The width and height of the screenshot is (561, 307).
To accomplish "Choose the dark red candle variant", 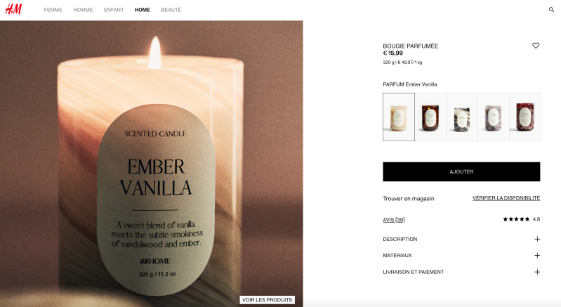I will pyautogui.click(x=525, y=117).
